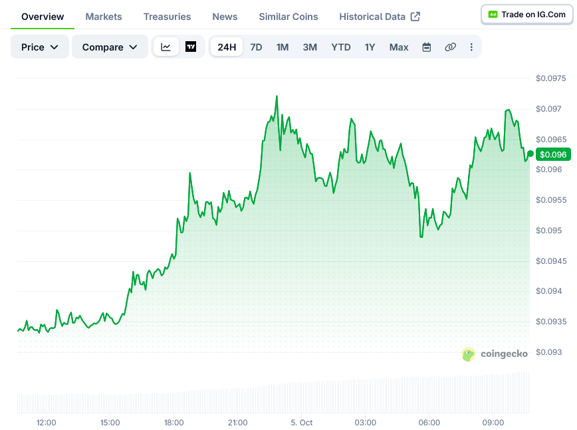Select the 1Y time range
The height and width of the screenshot is (430, 577).
pos(370,47)
